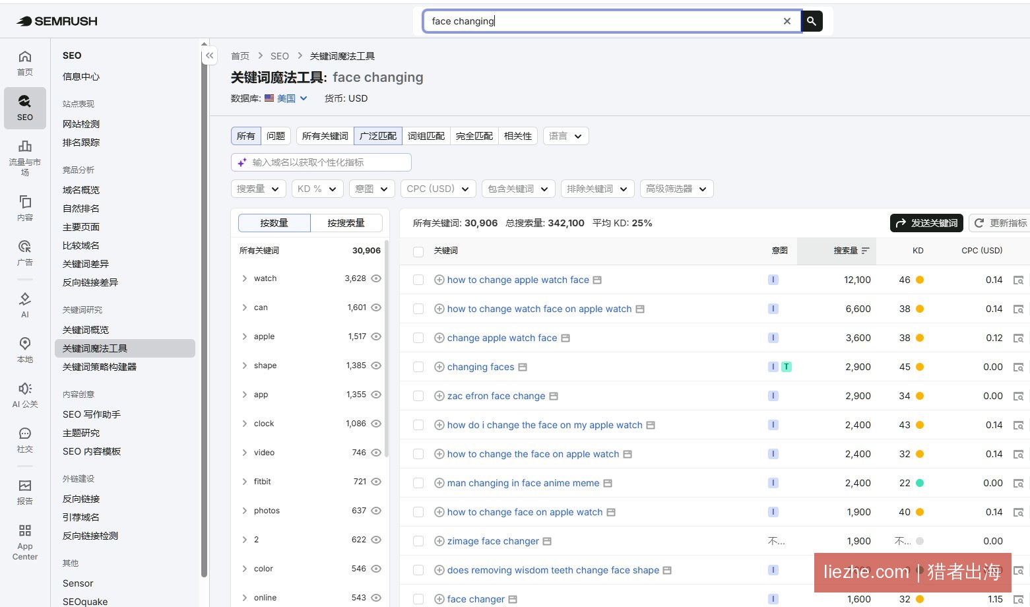Open the 搜索量 filter dropdown
1030x607 pixels.
pyautogui.click(x=259, y=189)
